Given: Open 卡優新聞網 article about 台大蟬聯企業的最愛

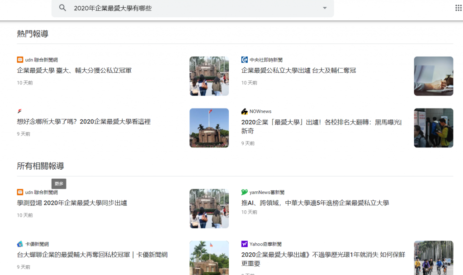Looking at the screenshot, I should (x=92, y=255).
